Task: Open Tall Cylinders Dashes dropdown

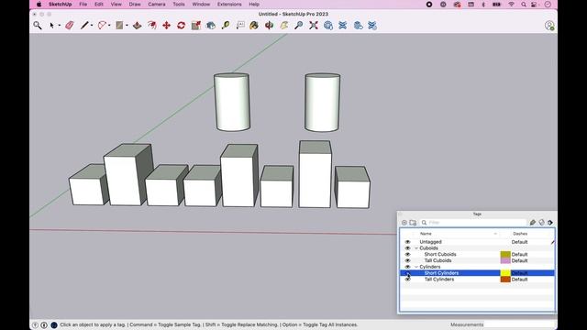Action: coord(520,280)
